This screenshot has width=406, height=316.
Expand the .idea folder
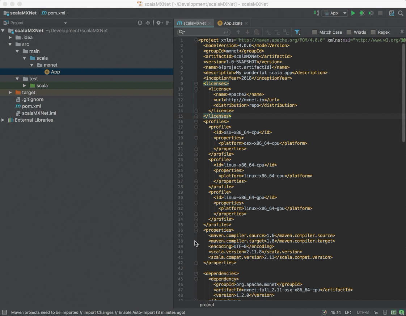[10, 38]
